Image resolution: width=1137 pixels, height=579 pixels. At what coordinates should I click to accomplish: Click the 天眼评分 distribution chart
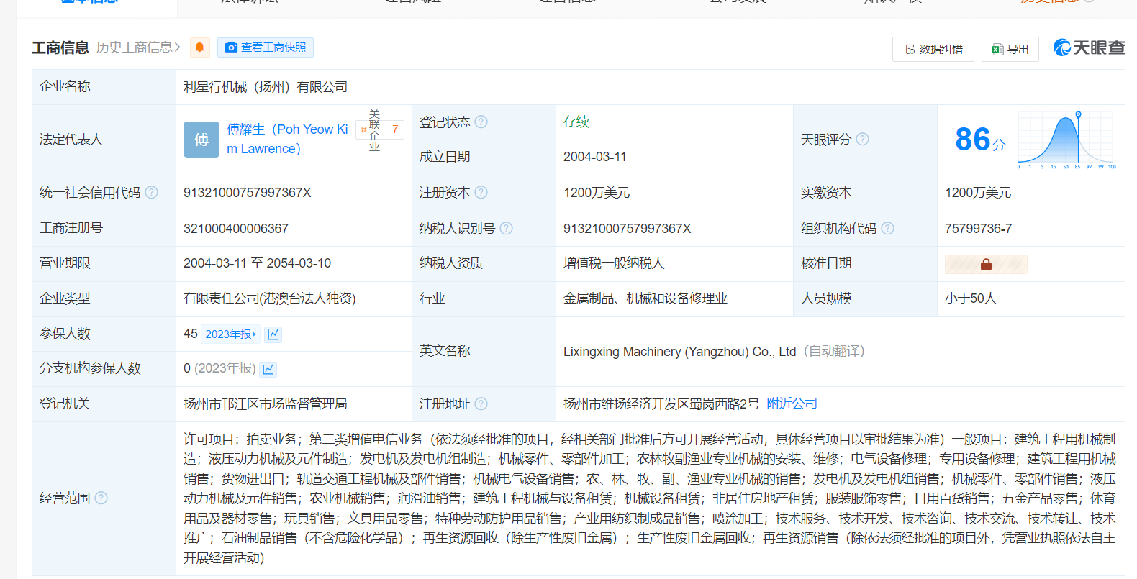(1066, 140)
